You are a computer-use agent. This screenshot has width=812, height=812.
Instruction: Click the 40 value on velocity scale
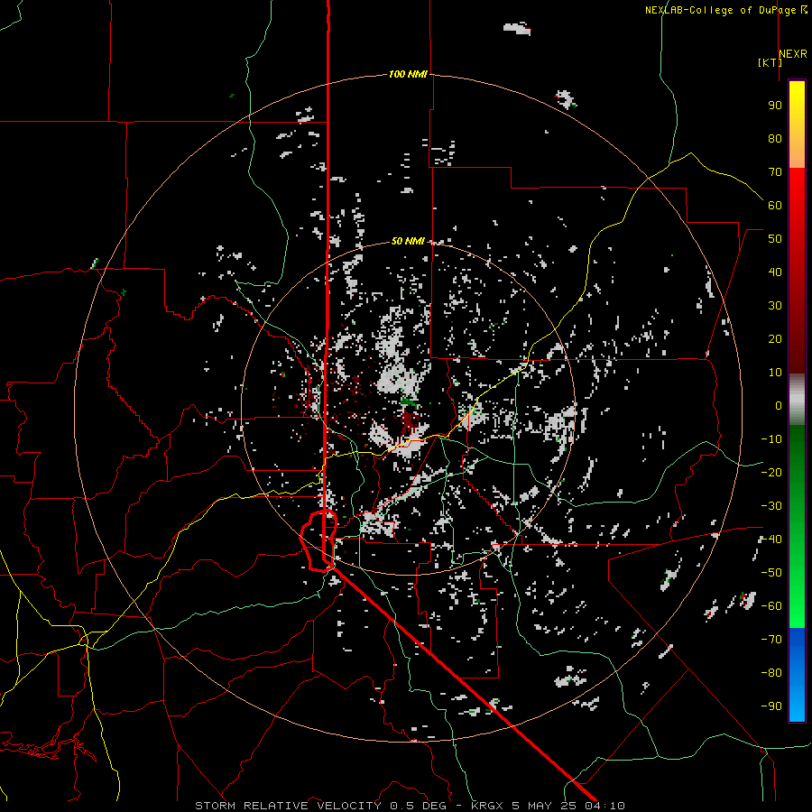coord(775,272)
